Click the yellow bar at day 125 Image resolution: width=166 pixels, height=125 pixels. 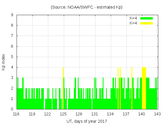point(63,89)
